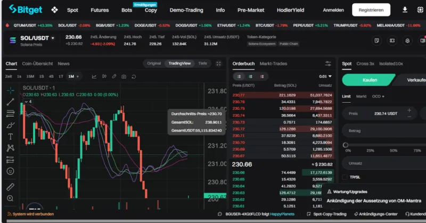Select the Isolated10x tab
This screenshot has height=223, width=426.
coord(391,63)
